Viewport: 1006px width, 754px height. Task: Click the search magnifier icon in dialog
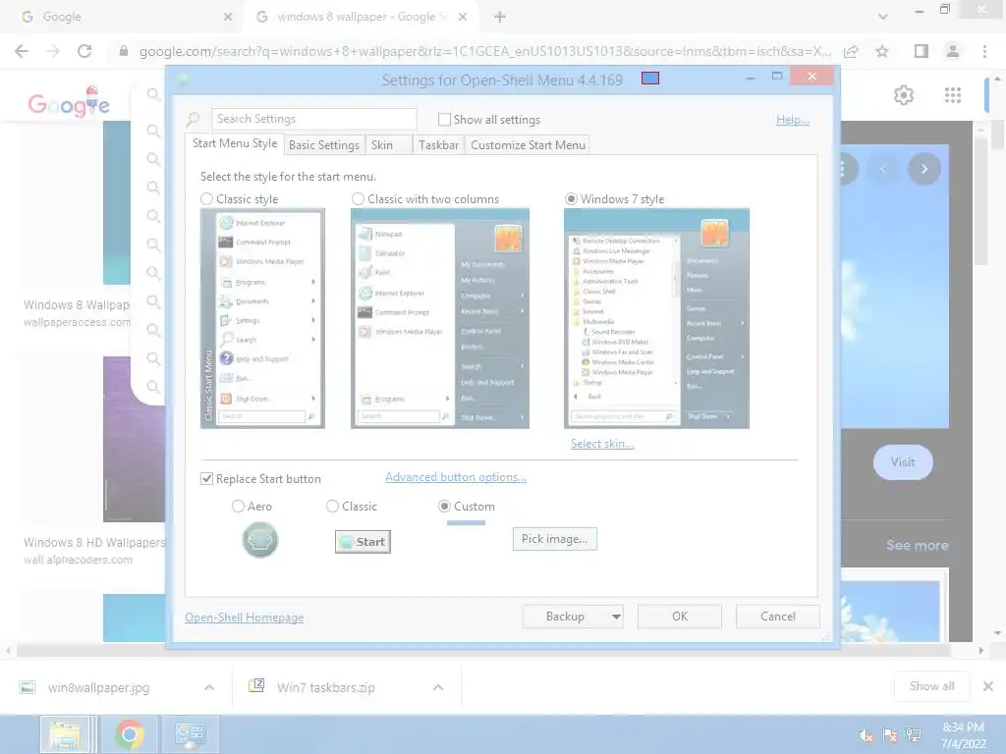[x=194, y=119]
